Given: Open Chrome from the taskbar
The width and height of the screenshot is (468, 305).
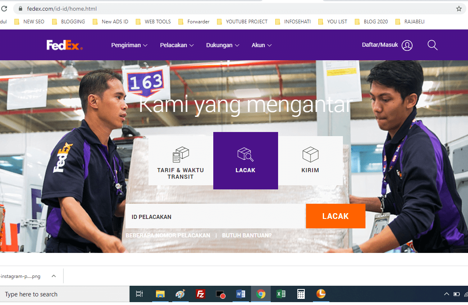Looking at the screenshot, I should tap(261, 294).
